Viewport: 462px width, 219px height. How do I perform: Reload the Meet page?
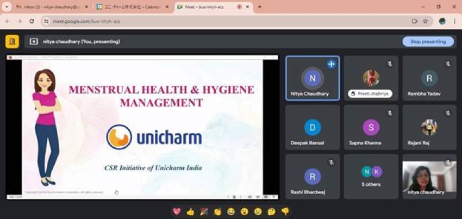[32, 21]
